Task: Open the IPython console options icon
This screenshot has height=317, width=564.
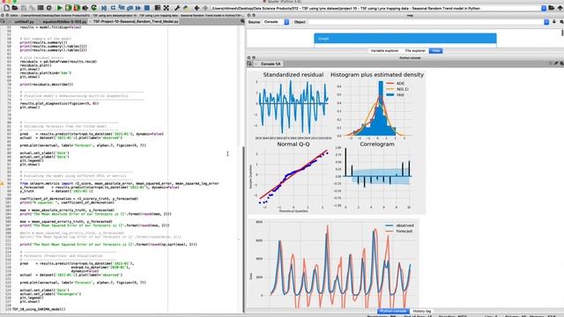Action: tap(561, 63)
